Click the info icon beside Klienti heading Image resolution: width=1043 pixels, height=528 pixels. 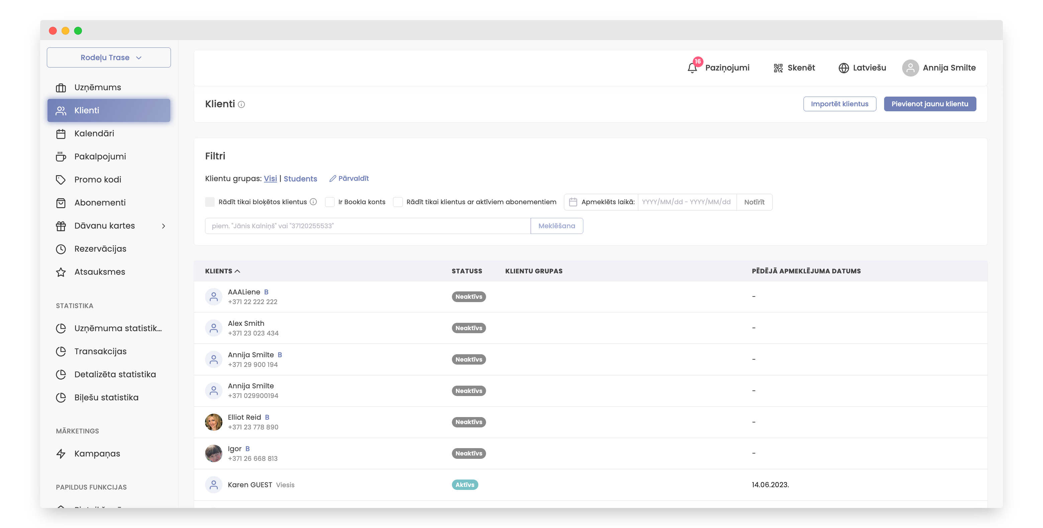point(241,104)
